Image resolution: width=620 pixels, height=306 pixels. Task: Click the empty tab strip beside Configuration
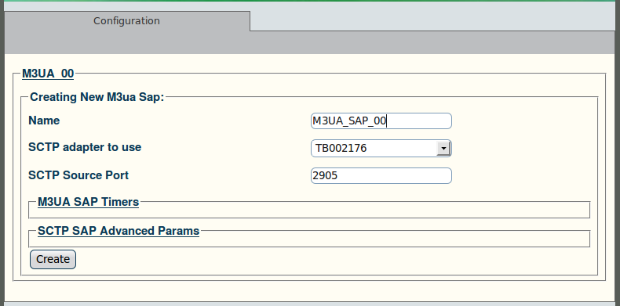pos(433,16)
